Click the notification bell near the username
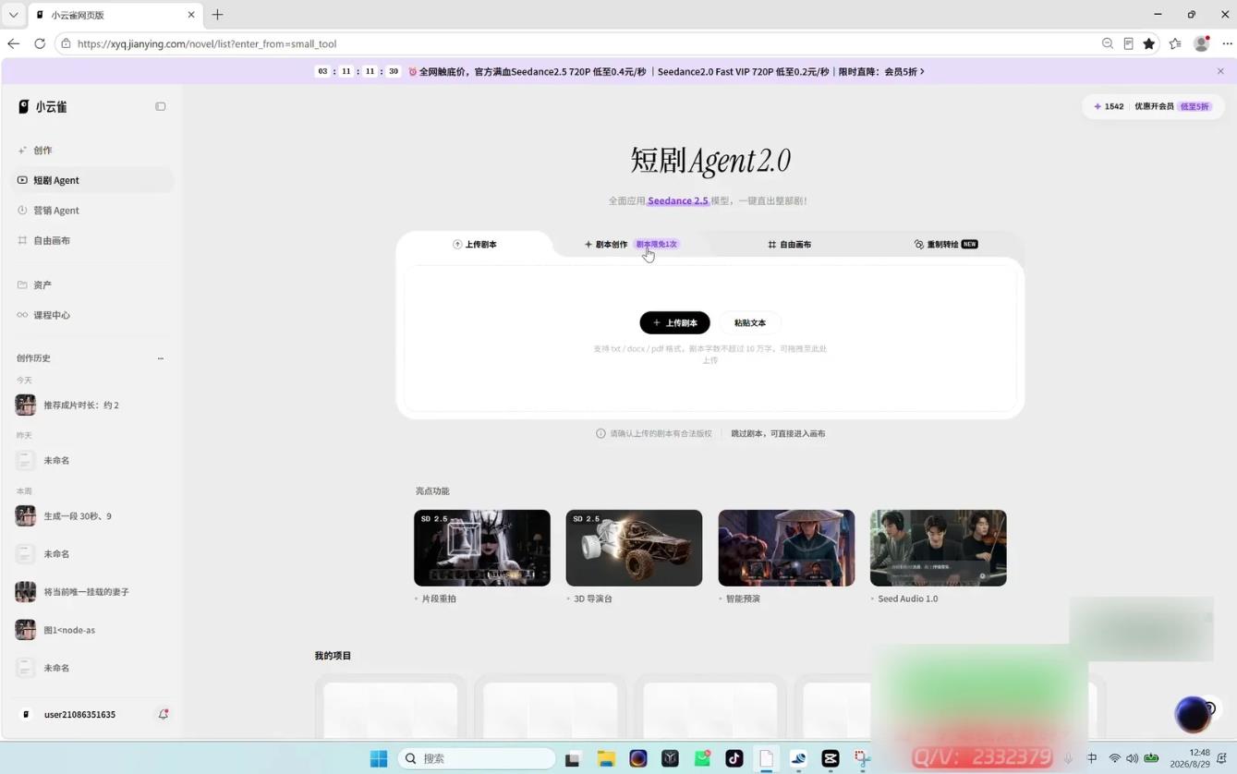 [164, 714]
